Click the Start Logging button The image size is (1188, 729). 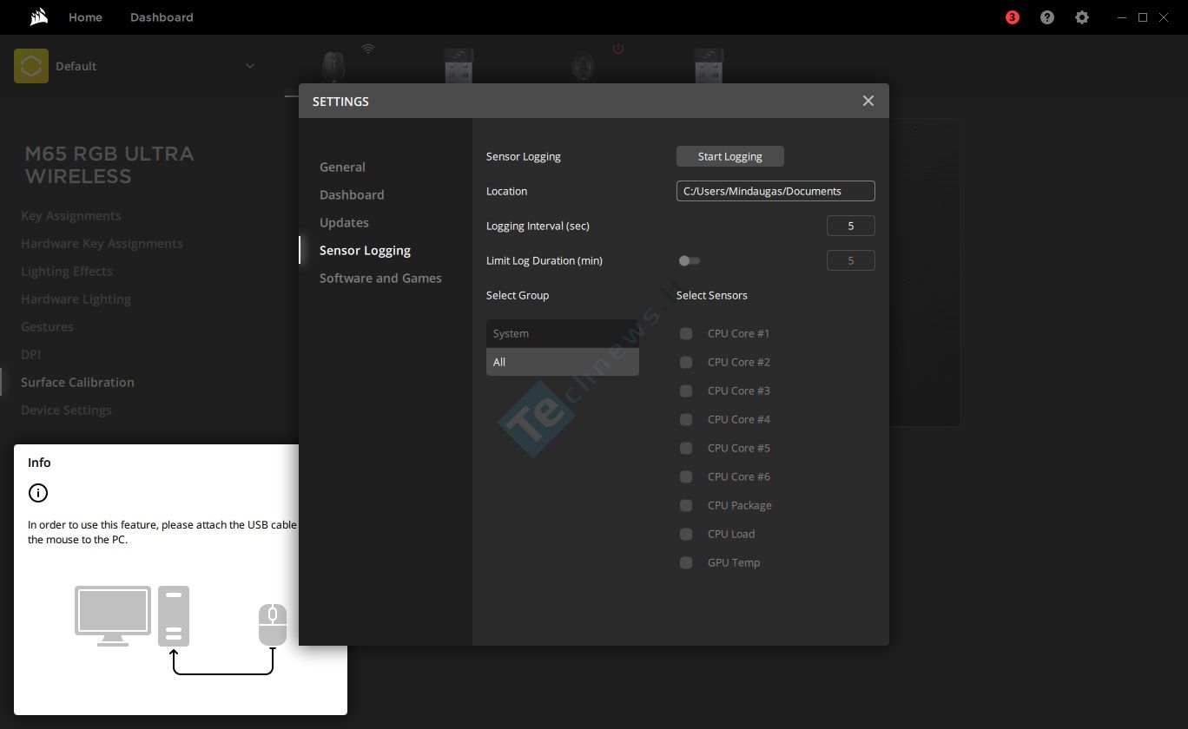point(730,156)
